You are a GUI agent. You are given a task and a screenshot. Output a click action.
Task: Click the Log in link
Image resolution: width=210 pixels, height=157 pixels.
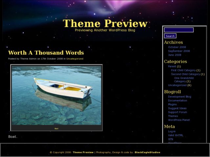click(172, 131)
